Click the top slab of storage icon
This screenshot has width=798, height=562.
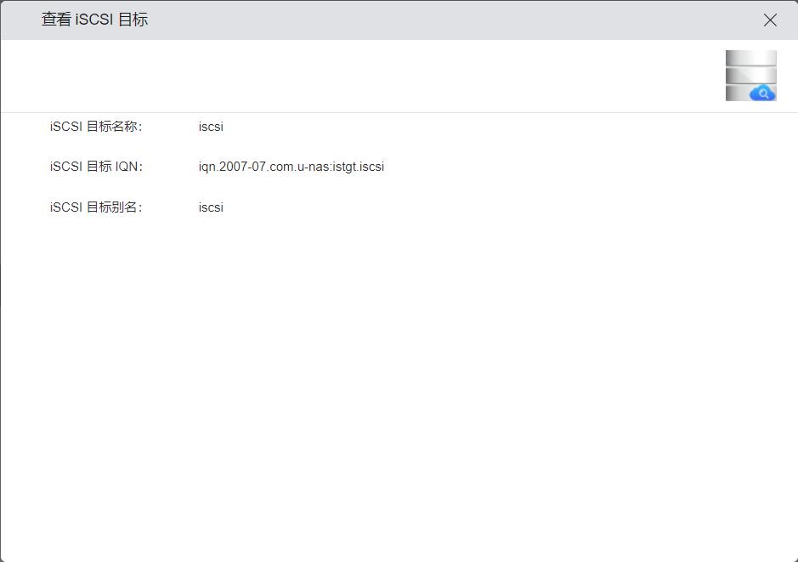point(750,58)
